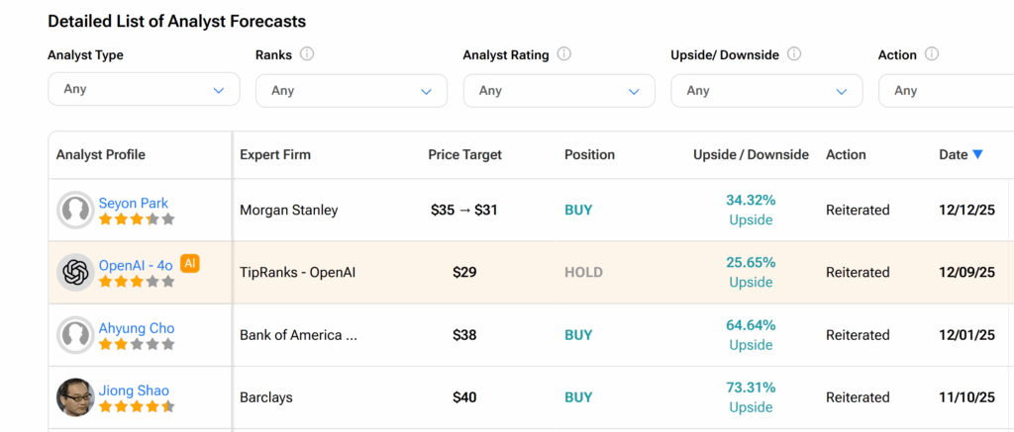Open the Analyst Rating dropdown
Image resolution: width=1014 pixels, height=432 pixels.
coord(558,91)
